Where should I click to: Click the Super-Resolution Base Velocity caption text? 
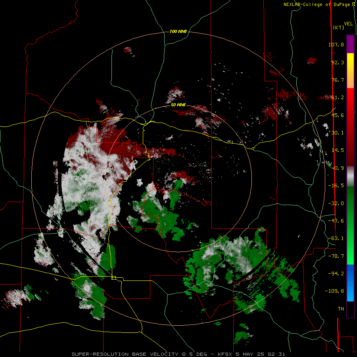(178, 354)
